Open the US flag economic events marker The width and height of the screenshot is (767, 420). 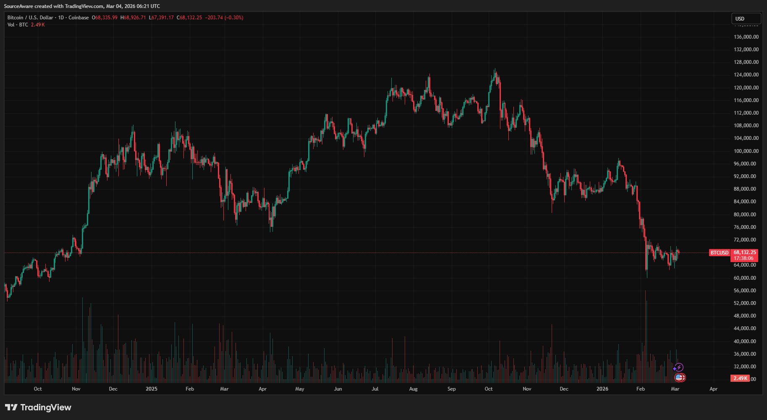pos(680,378)
